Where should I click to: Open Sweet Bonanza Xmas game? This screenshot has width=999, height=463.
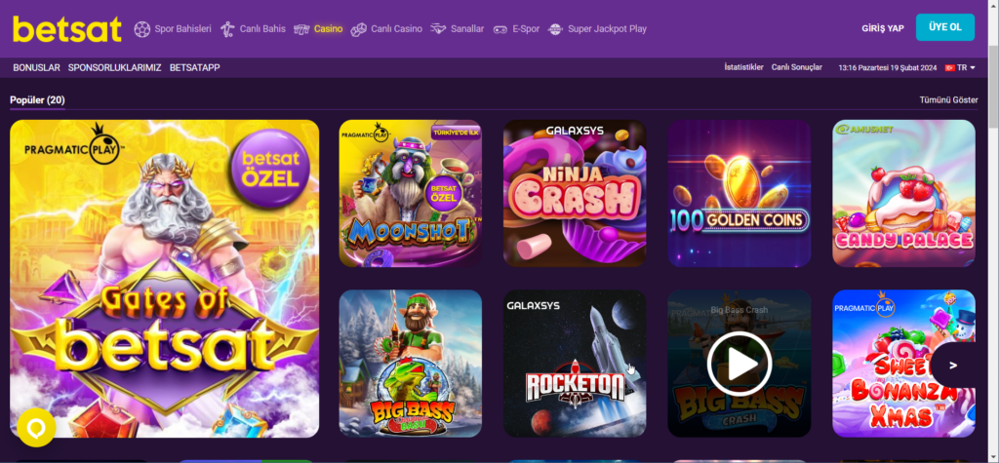coord(903,364)
